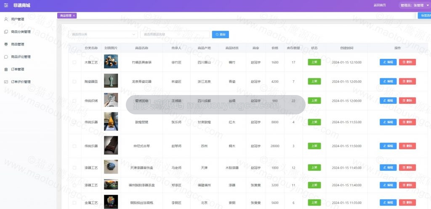Click the blue 查询 search button

[221, 34]
